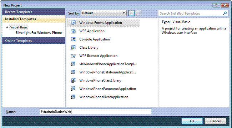Select the Windows Forms Application template icon
Image resolution: width=232 pixels, height=128 pixels.
(x=73, y=23)
